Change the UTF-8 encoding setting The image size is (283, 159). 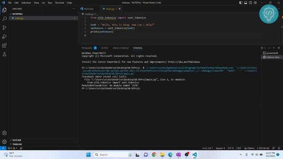(x=230, y=148)
